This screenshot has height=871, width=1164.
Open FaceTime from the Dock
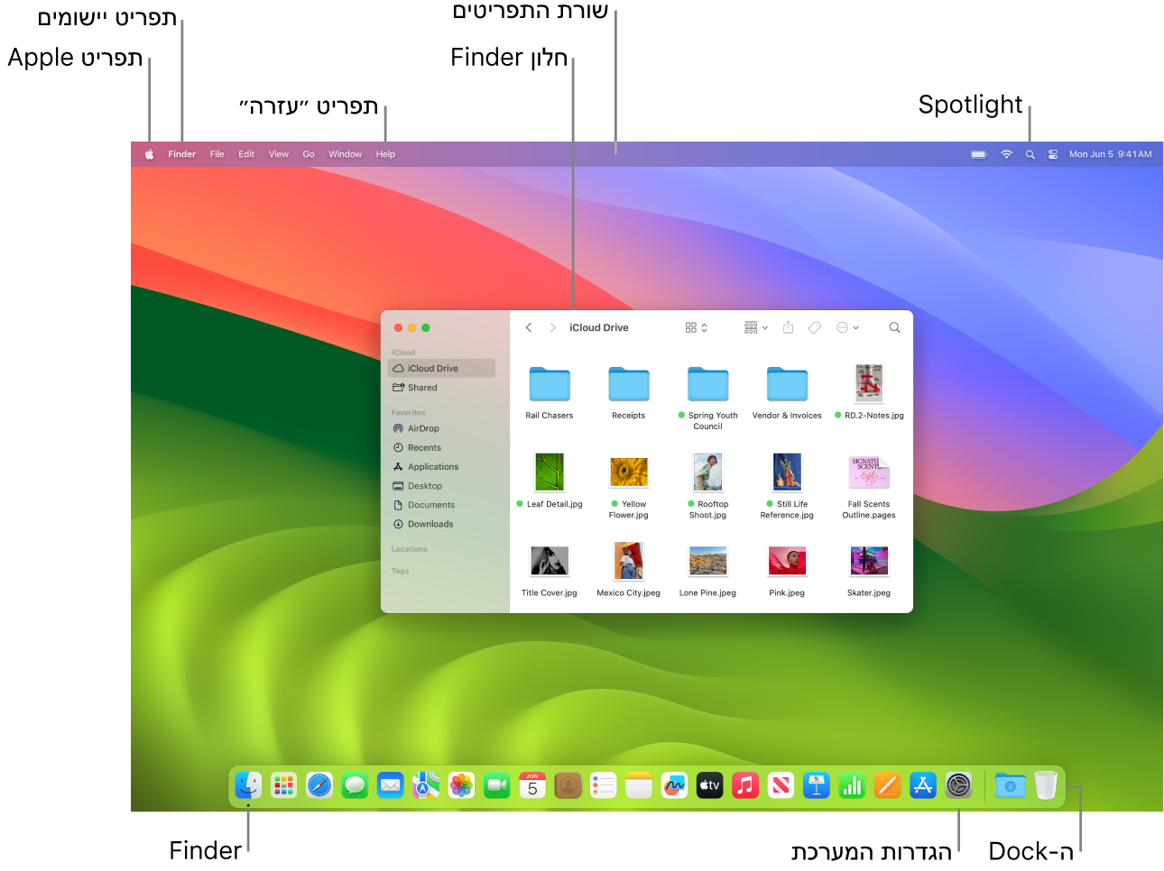click(497, 785)
